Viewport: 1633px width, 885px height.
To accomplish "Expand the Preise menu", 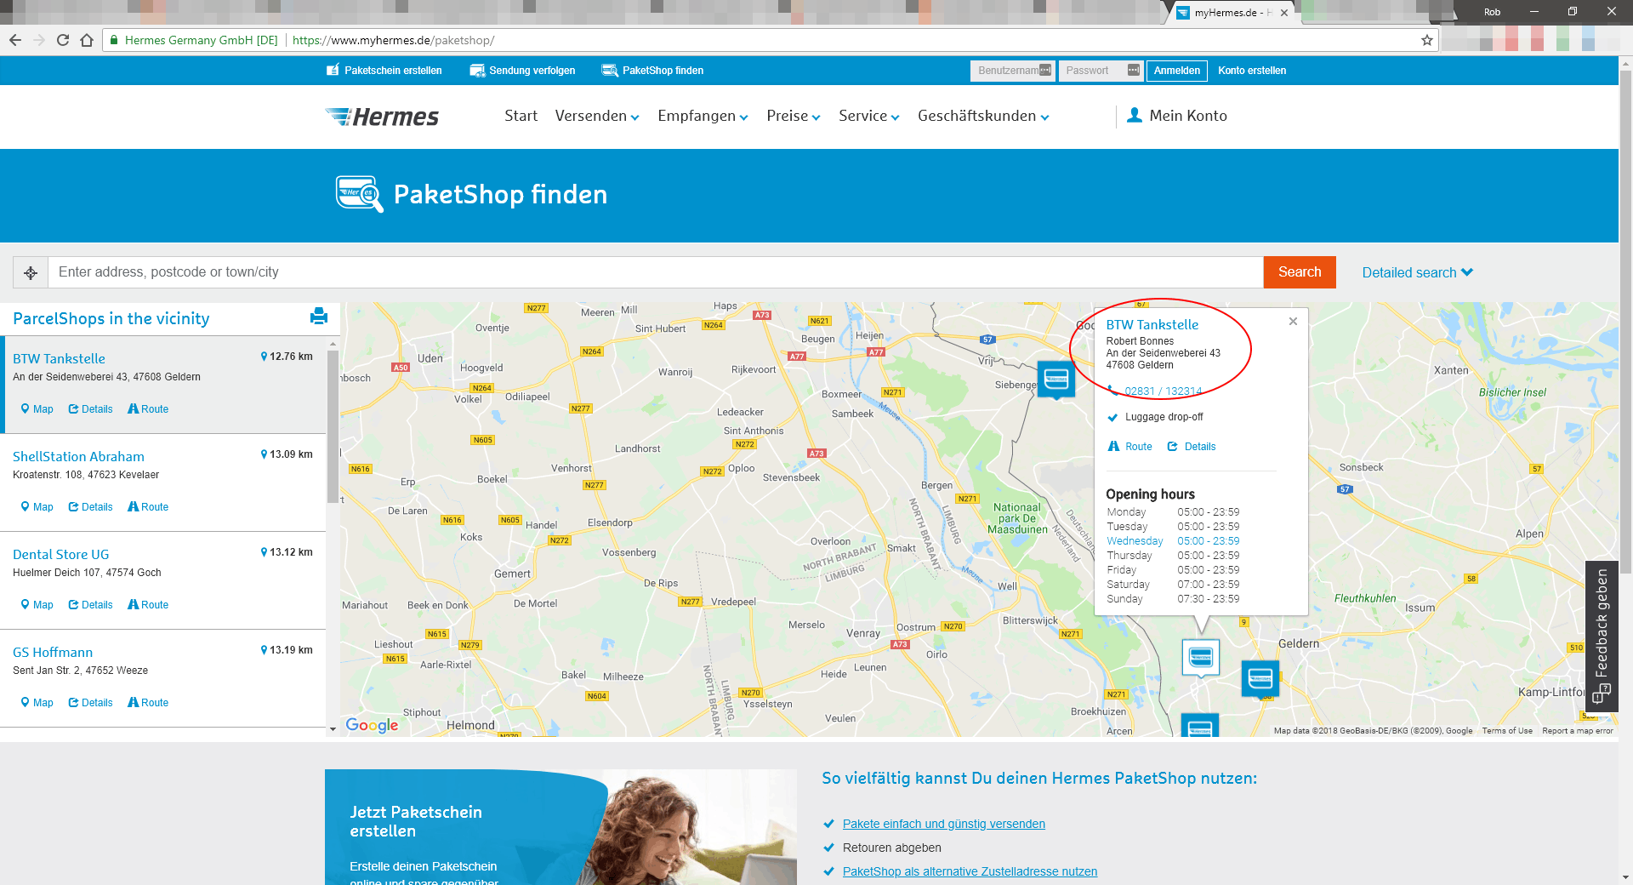I will point(794,116).
